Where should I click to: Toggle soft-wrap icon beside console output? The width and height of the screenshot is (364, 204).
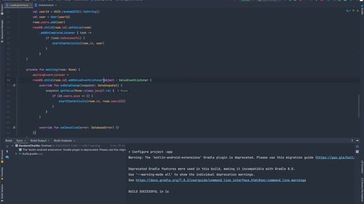point(357,147)
